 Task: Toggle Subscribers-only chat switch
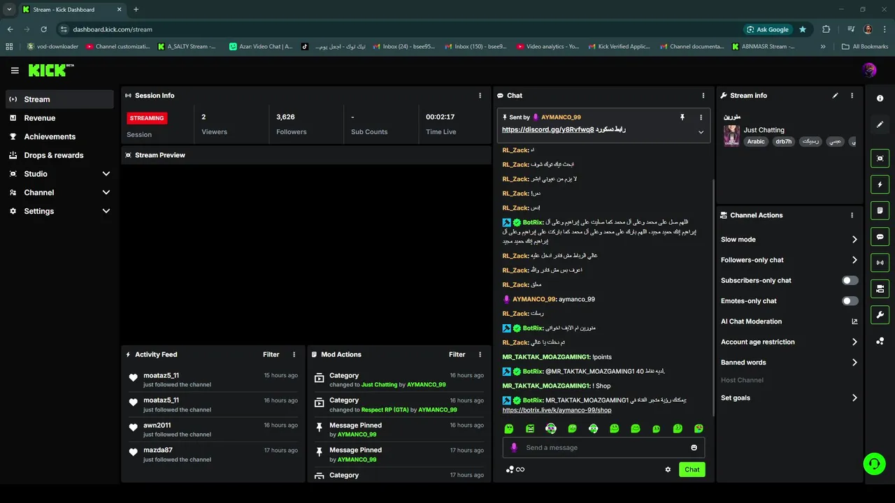coord(850,280)
